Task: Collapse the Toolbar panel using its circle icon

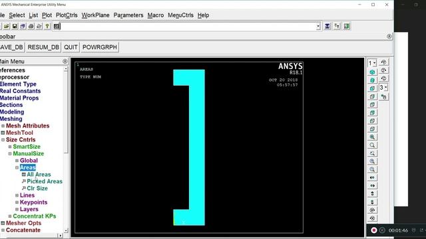Action: click(x=389, y=37)
